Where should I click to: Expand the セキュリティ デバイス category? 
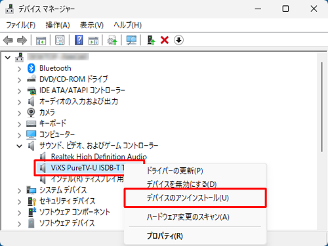(20, 202)
